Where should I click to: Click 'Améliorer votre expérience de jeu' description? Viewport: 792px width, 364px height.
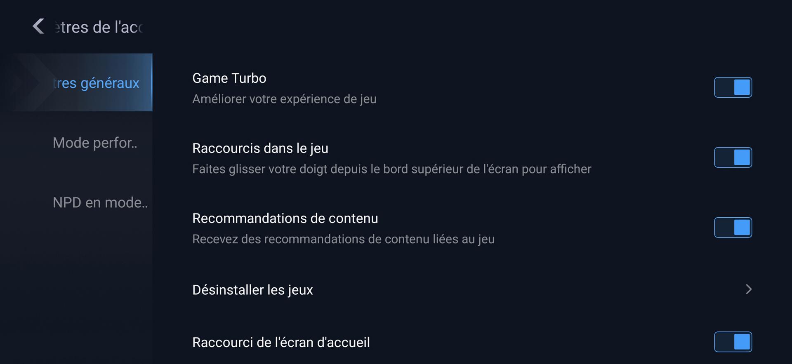[x=284, y=99]
